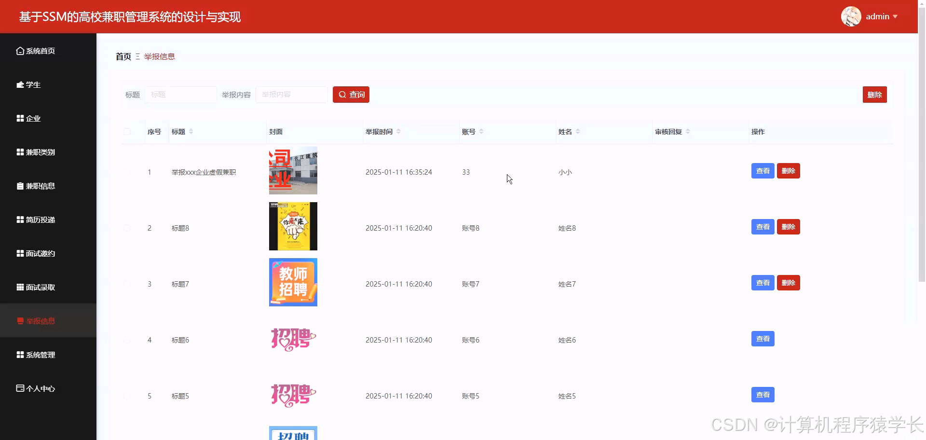Click the 面试邀约 interview invitation icon
This screenshot has height=440, width=926.
pos(20,253)
